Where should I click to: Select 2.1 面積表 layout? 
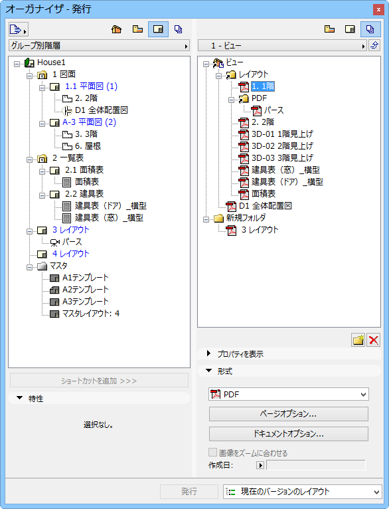84,170
